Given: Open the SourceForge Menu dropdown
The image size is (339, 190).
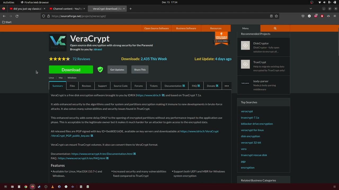Looking at the screenshot, I should click(246, 28).
